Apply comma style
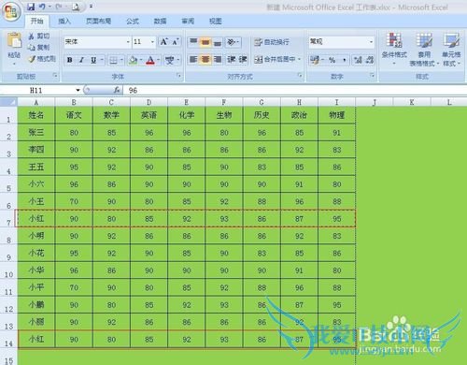 pos(344,60)
